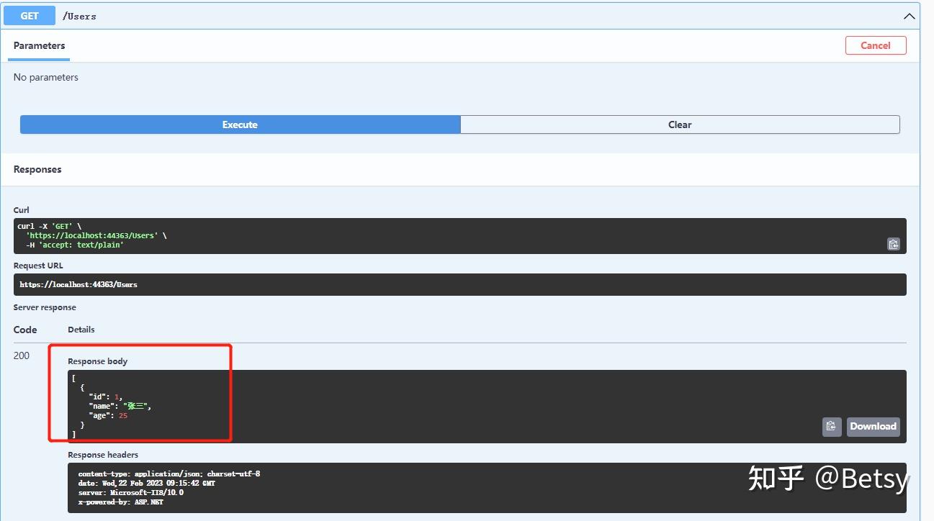Viewport: 934px width, 521px height.
Task: Click the "Code" column header
Action: click(25, 330)
